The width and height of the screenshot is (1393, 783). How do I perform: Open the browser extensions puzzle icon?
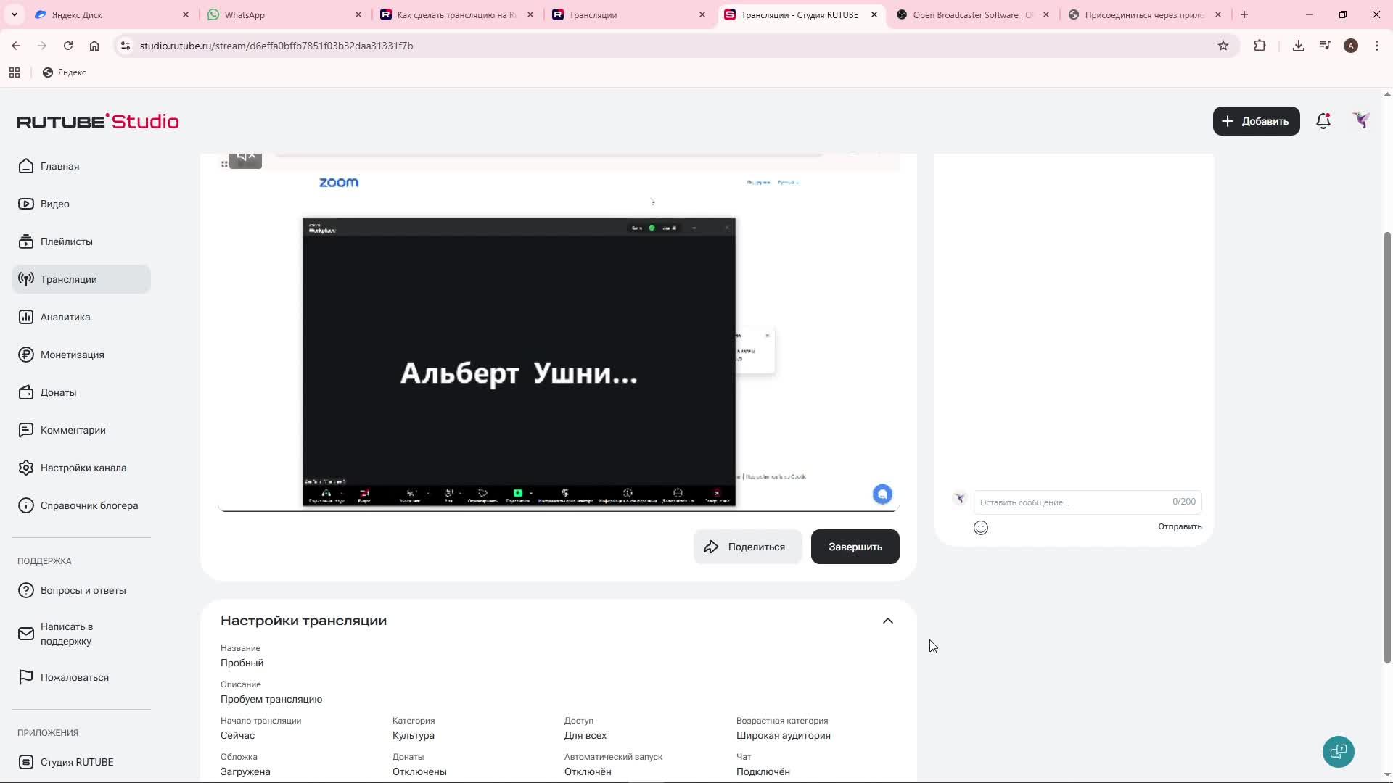pos(1260,46)
